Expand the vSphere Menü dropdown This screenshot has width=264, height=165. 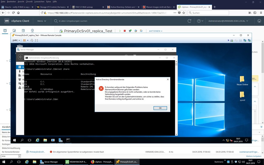coord(42,21)
